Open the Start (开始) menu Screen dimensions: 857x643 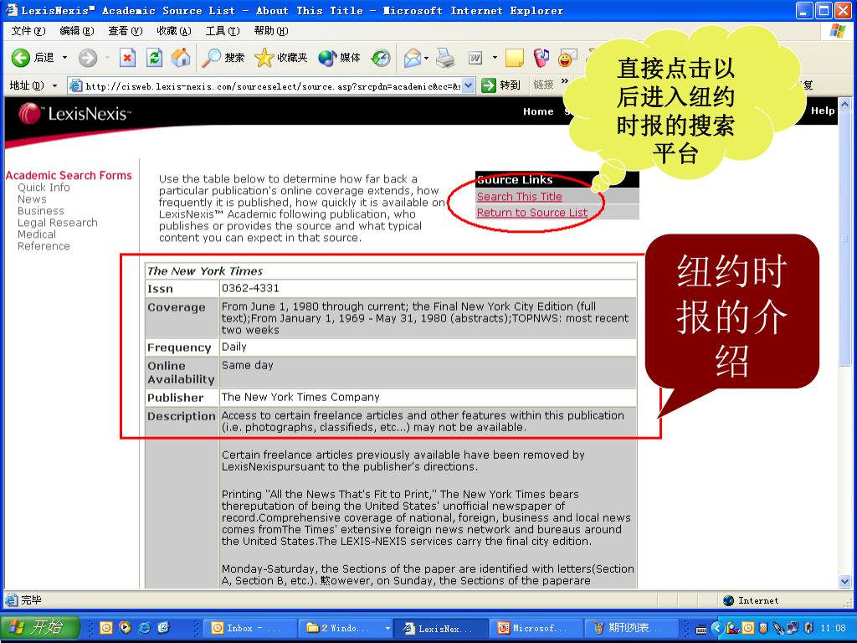click(x=39, y=628)
